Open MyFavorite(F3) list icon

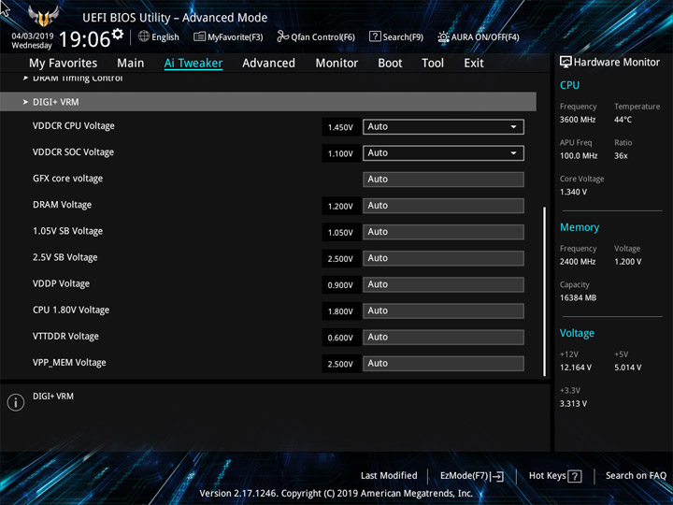[x=199, y=36]
